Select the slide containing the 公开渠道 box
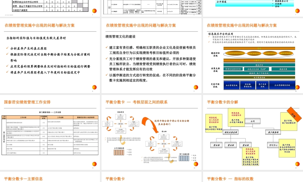The width and height of the screenshot is (303, 182). tap(253, 8)
